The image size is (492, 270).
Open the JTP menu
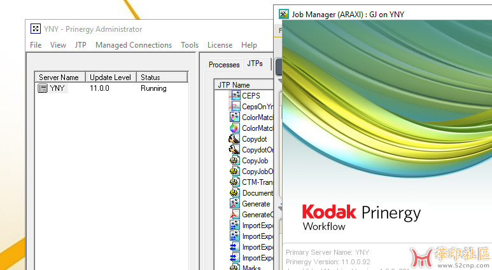click(x=80, y=45)
